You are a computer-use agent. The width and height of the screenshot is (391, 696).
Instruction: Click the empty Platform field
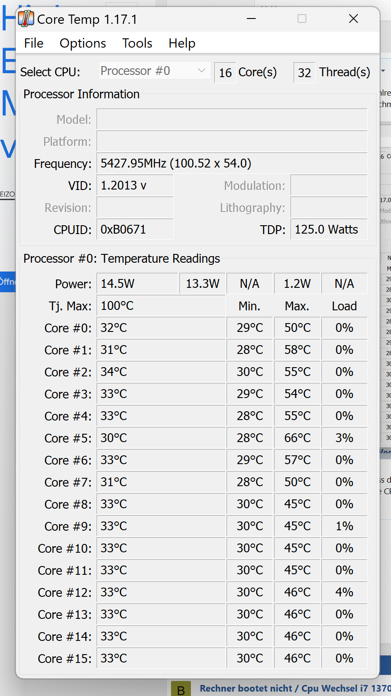(x=232, y=141)
